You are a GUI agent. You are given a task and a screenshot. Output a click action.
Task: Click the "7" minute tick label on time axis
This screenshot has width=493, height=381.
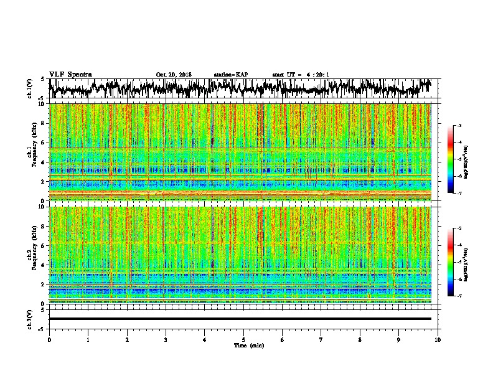coord(321,340)
